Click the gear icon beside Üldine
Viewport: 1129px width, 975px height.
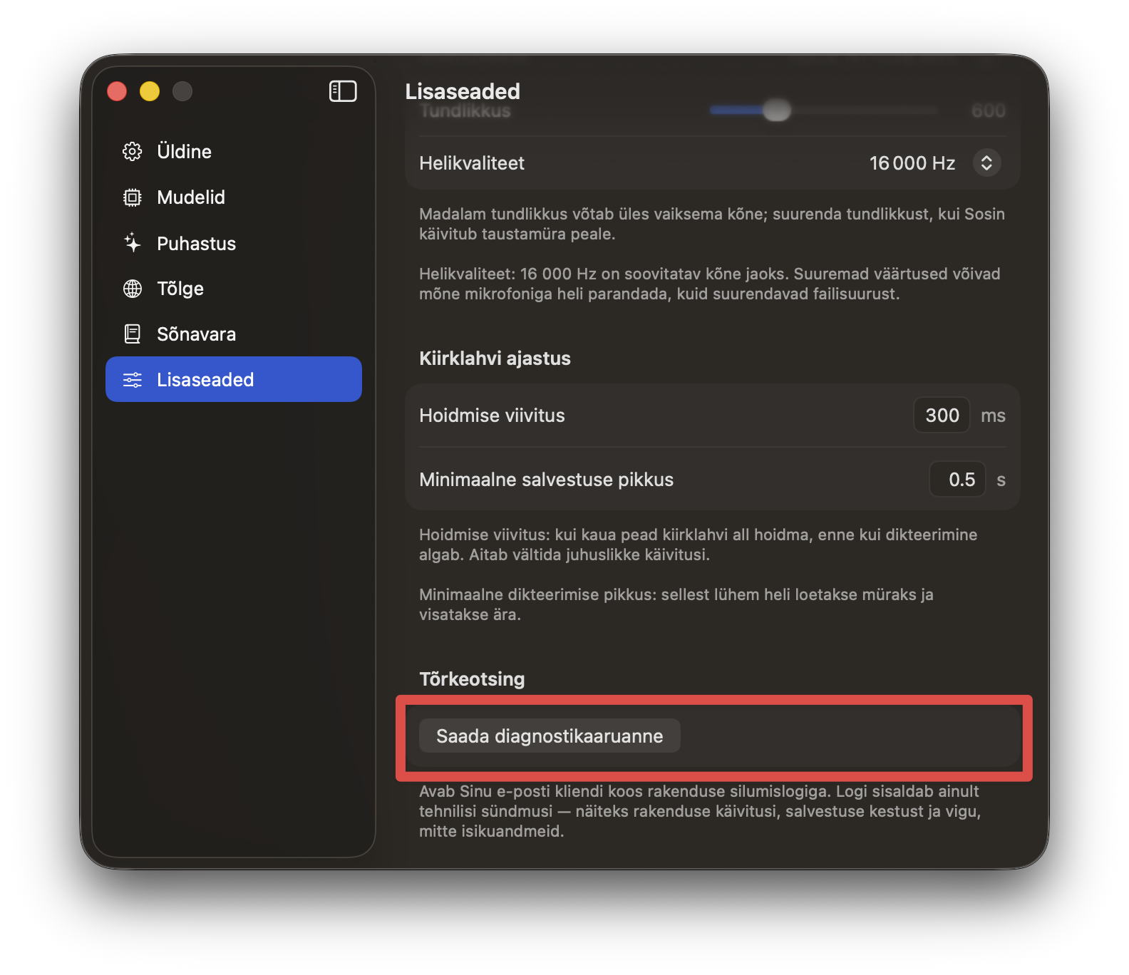click(133, 152)
